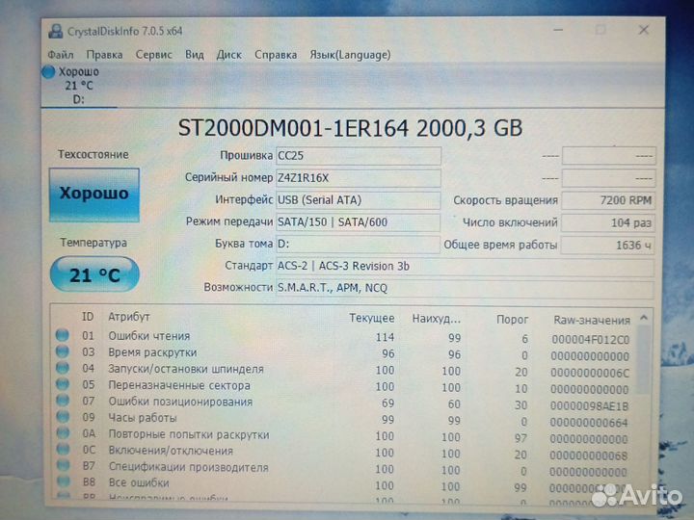
Task: Click the total work time field 1636 ч
Action: tap(608, 245)
